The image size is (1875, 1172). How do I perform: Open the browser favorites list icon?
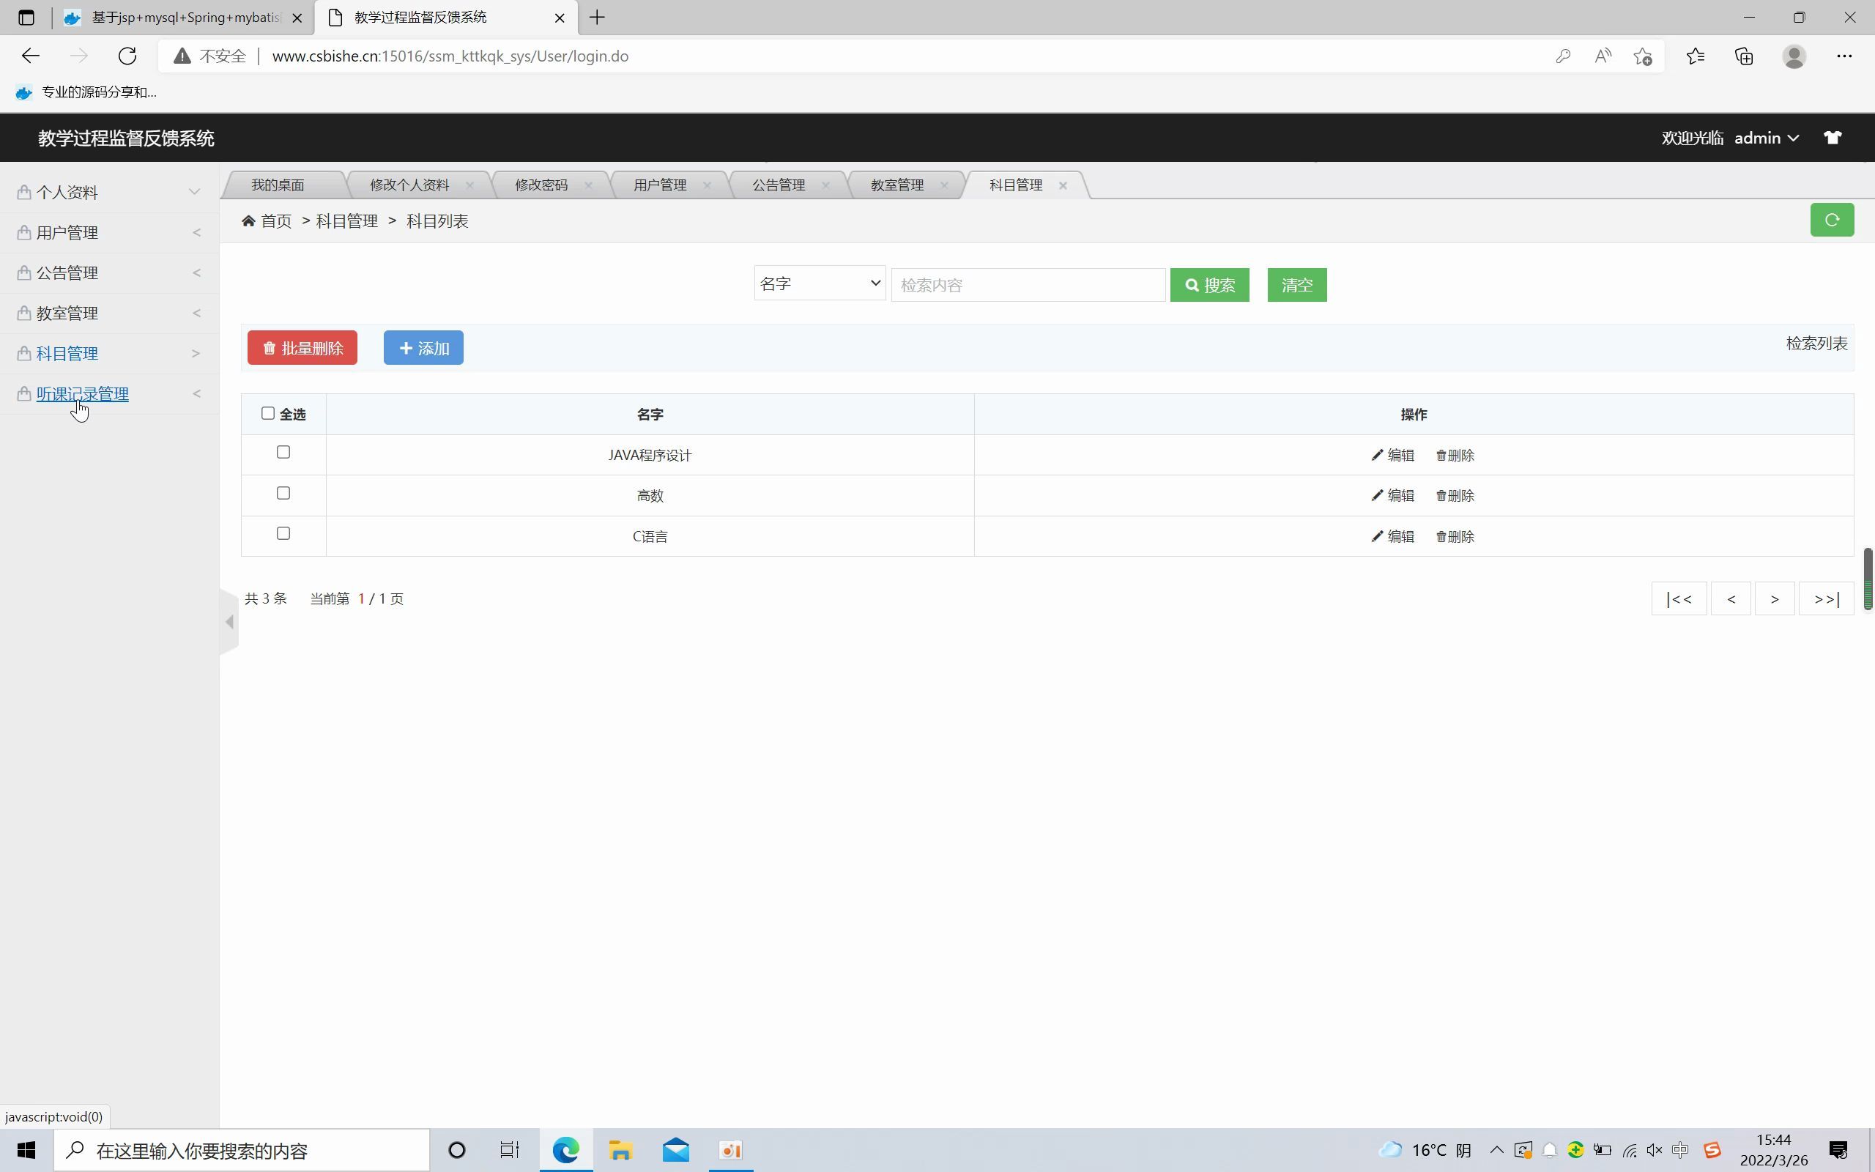(1696, 56)
